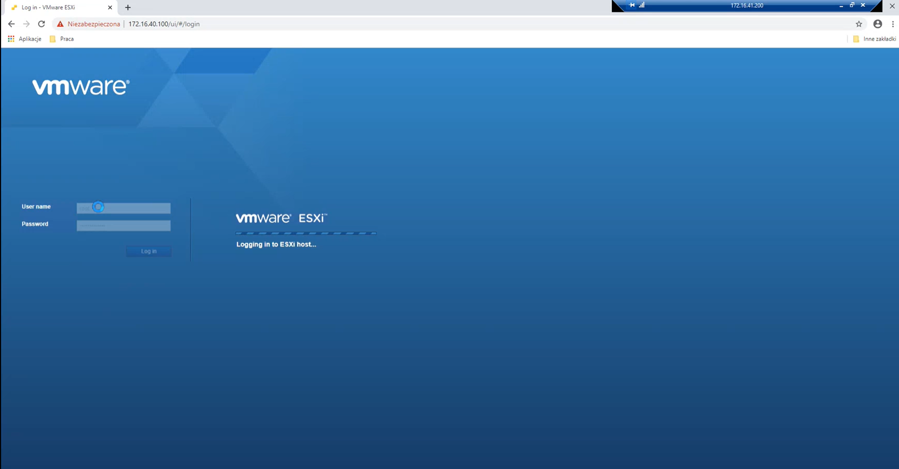
Task: Open the Praca bookmark folder
Action: pos(62,39)
